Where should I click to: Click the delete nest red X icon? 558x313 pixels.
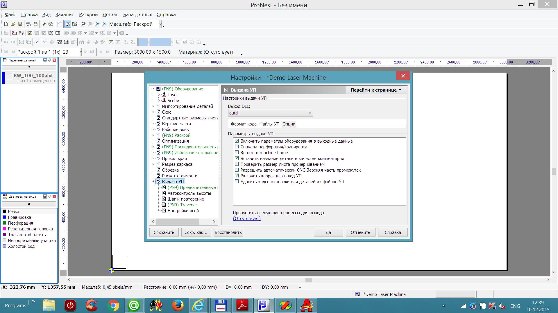point(14,33)
